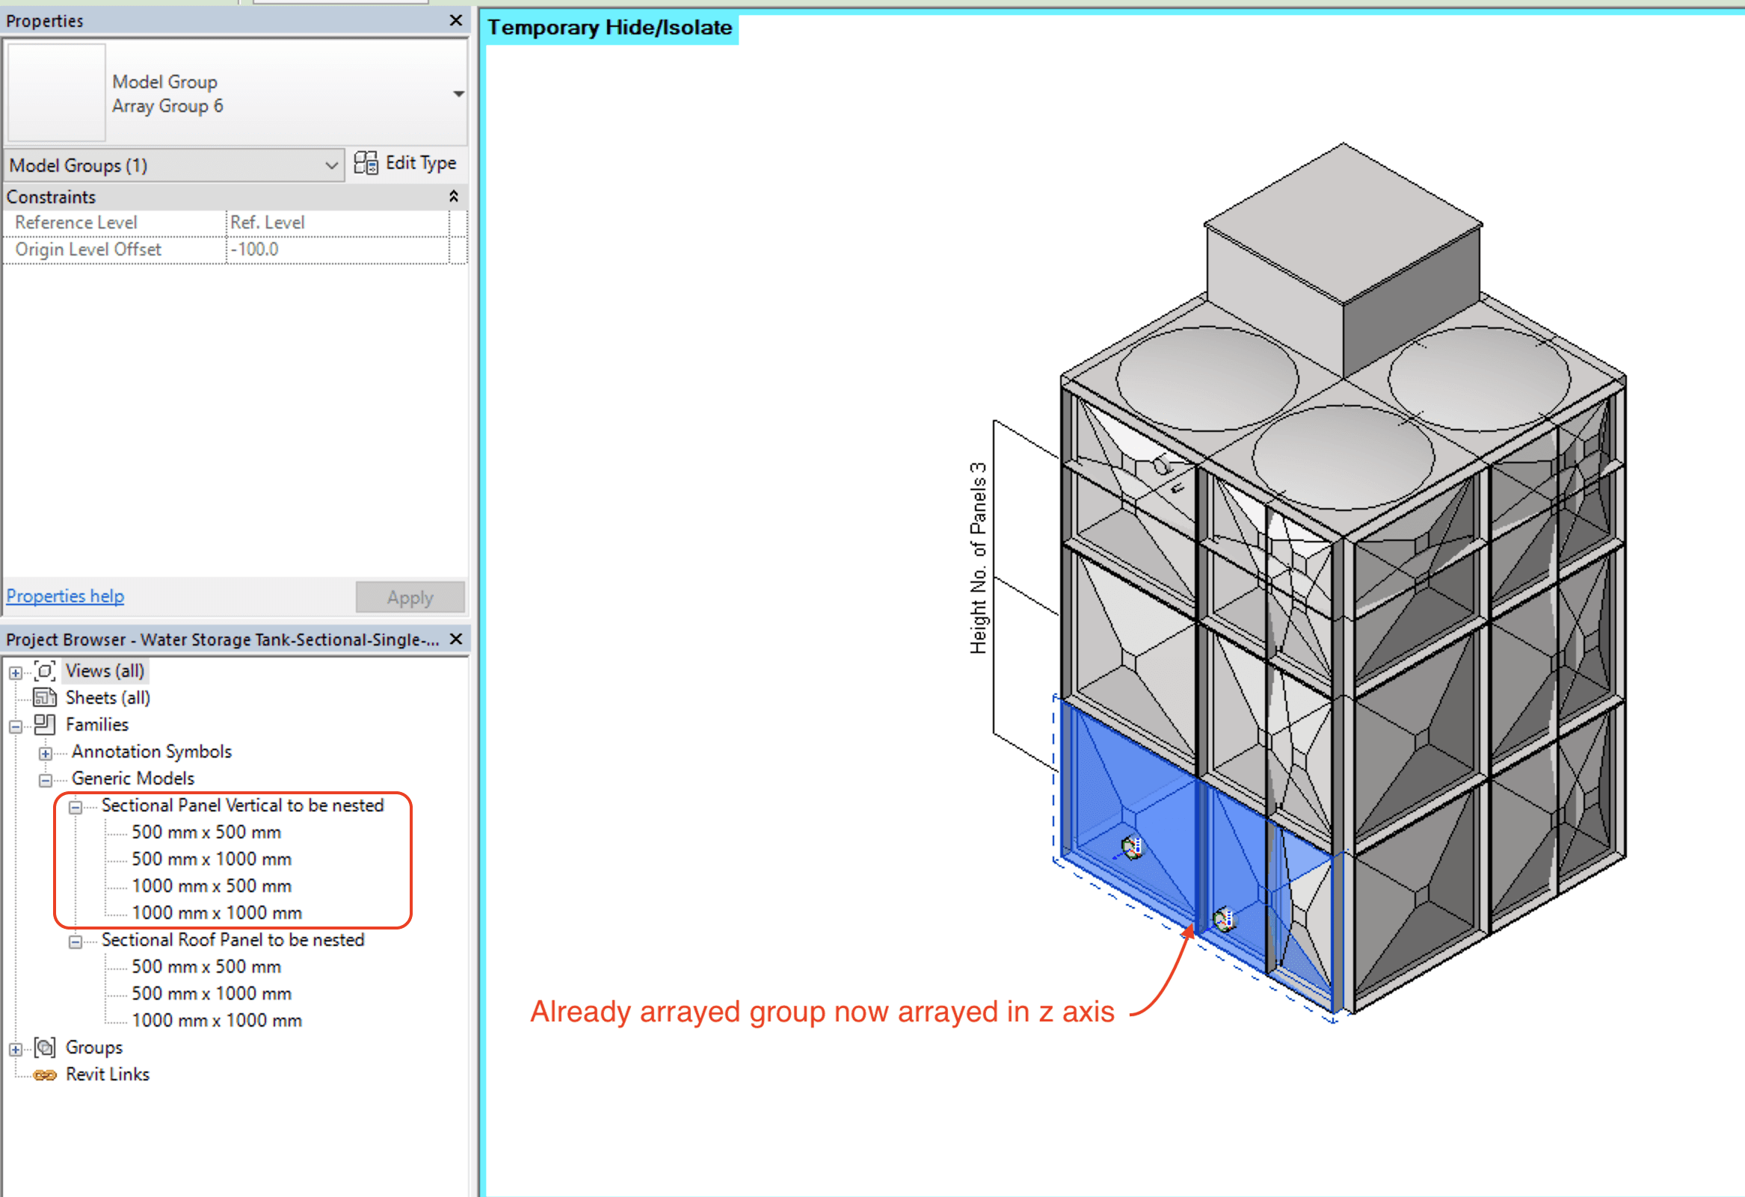
Task: Click the Groups icon in browser
Action: point(45,1047)
